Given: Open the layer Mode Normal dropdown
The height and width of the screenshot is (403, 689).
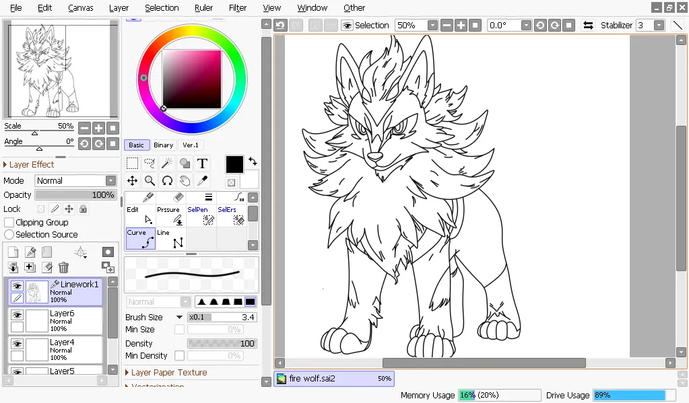Looking at the screenshot, I should [75, 180].
